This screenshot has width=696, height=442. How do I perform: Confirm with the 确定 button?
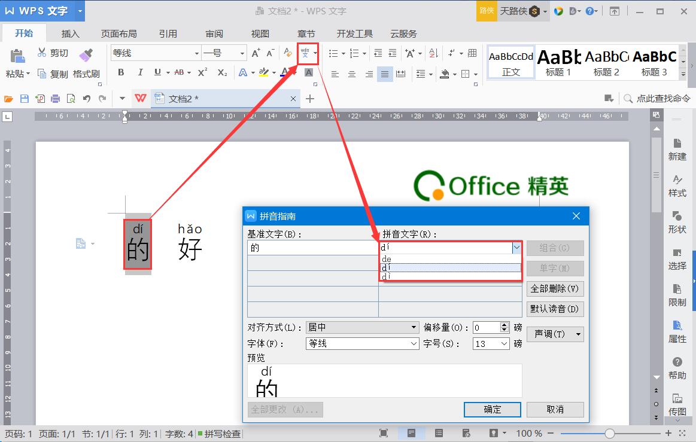point(493,409)
